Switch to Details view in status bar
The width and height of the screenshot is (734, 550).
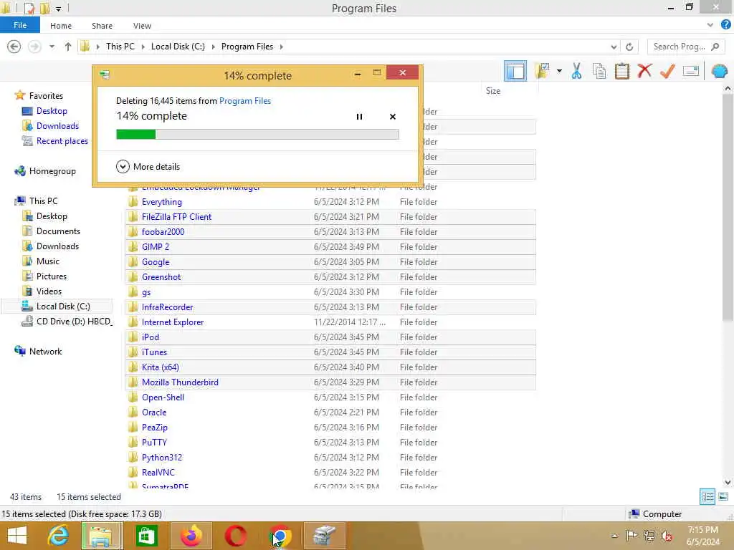tap(707, 497)
